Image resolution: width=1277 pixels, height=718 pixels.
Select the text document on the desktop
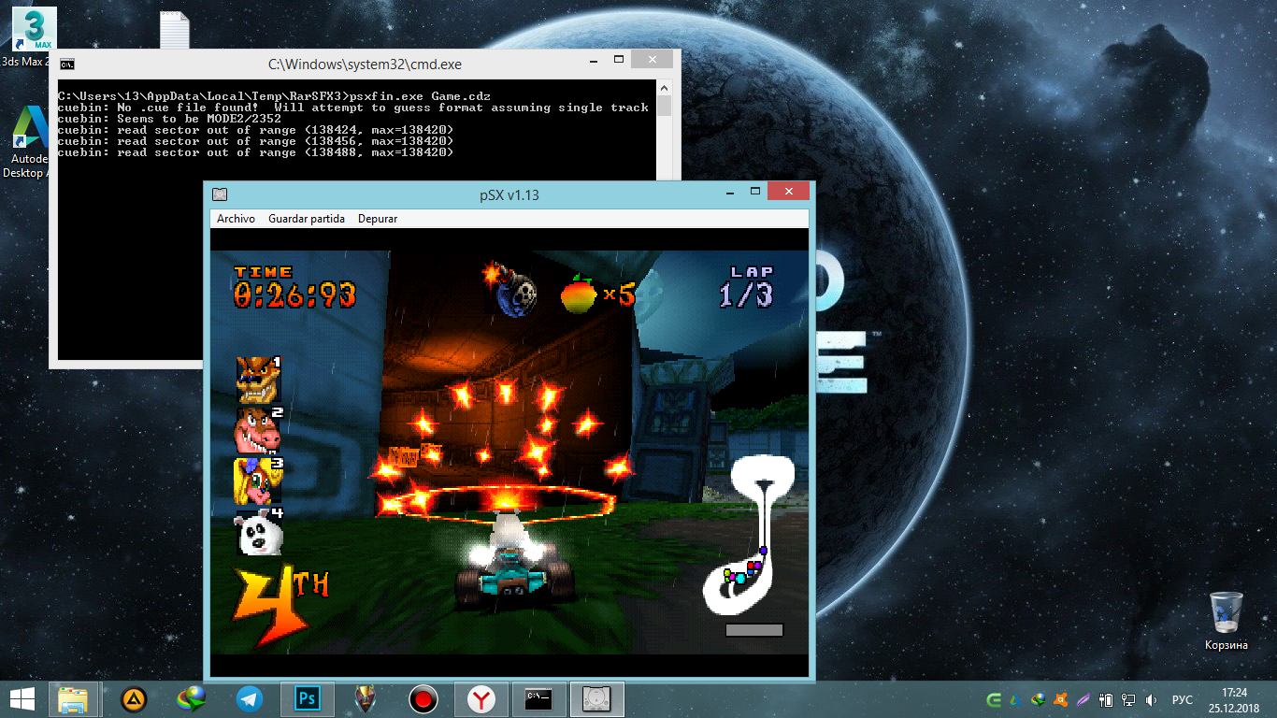point(175,30)
